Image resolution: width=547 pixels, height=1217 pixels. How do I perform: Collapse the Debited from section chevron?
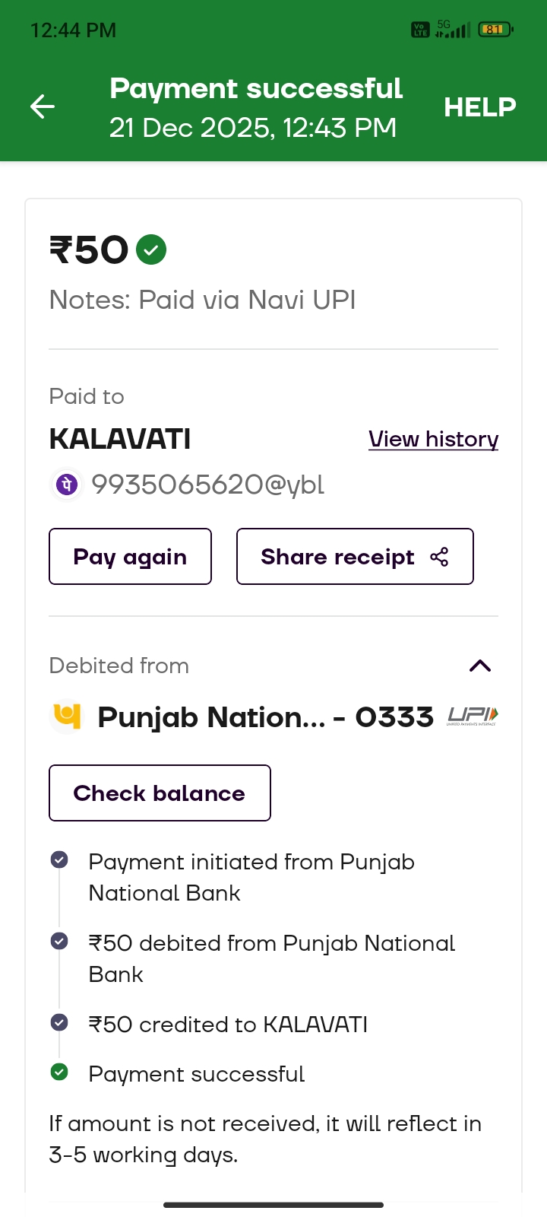pyautogui.click(x=480, y=666)
